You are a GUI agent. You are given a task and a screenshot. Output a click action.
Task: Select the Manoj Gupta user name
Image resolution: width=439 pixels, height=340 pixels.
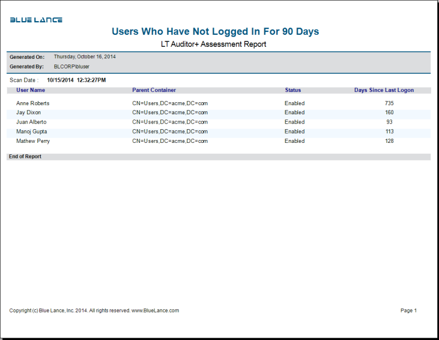click(x=31, y=131)
